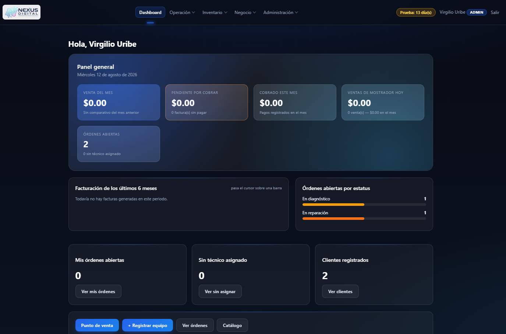506x334 pixels.
Task: Open the Ventas de mostrador hoy card
Action: 383,102
